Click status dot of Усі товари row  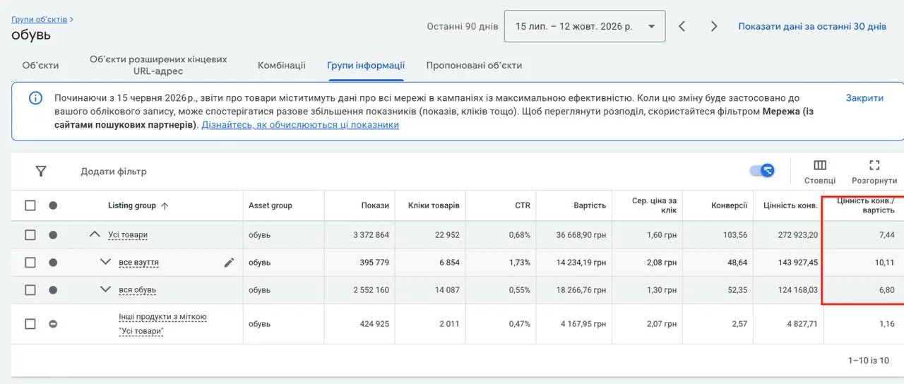(x=53, y=235)
